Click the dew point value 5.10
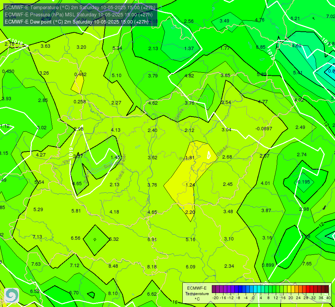Image resolution: width=335 pixels, height=307 pixels. [117, 75]
